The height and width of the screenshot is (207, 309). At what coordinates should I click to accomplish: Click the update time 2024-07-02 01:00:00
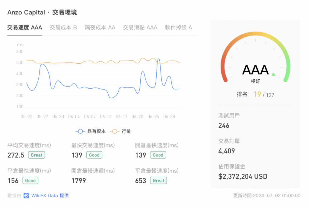pos(277,196)
